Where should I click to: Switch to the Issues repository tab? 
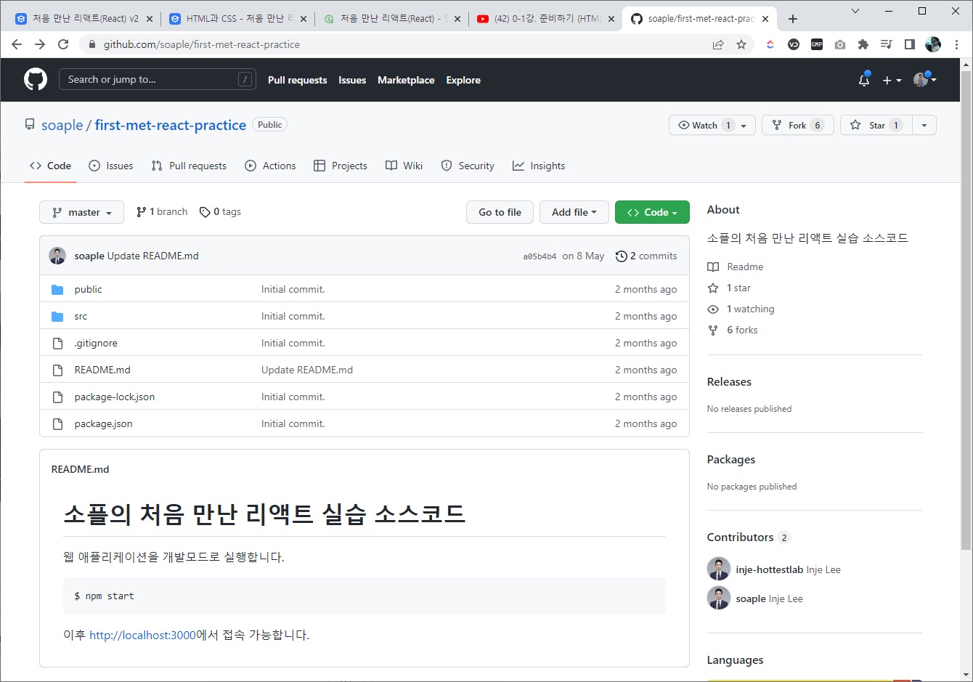pos(111,166)
